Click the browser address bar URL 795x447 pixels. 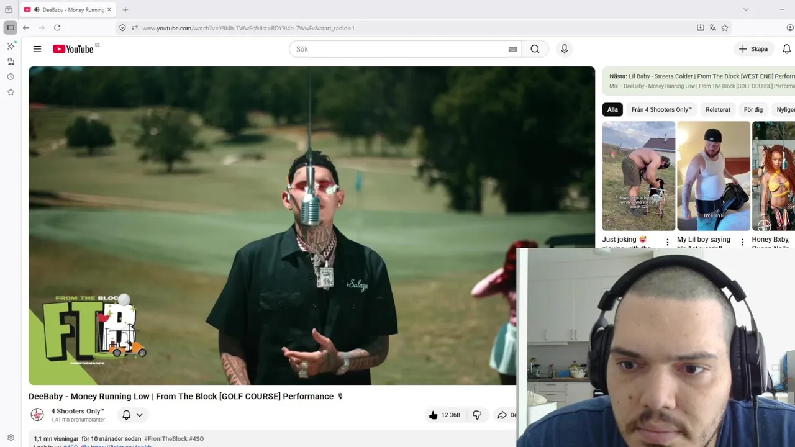[x=248, y=28]
